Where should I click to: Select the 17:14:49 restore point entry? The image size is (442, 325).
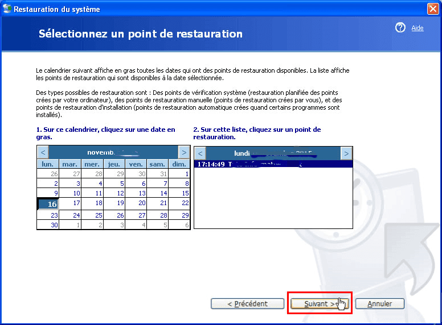coord(273,164)
